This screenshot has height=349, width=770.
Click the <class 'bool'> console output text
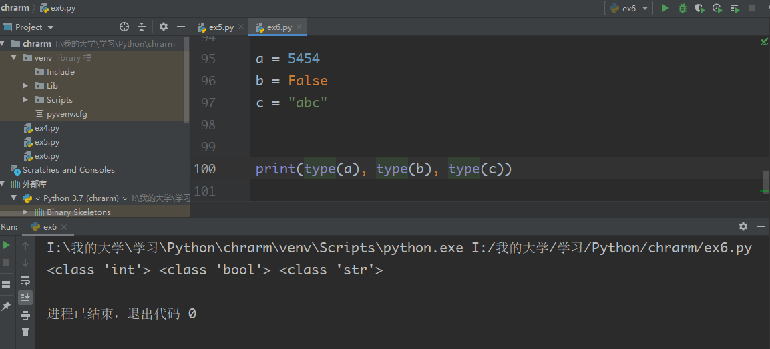[x=214, y=270]
